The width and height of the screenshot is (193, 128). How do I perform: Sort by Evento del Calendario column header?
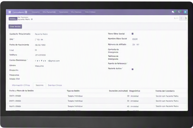click(x=165, y=91)
